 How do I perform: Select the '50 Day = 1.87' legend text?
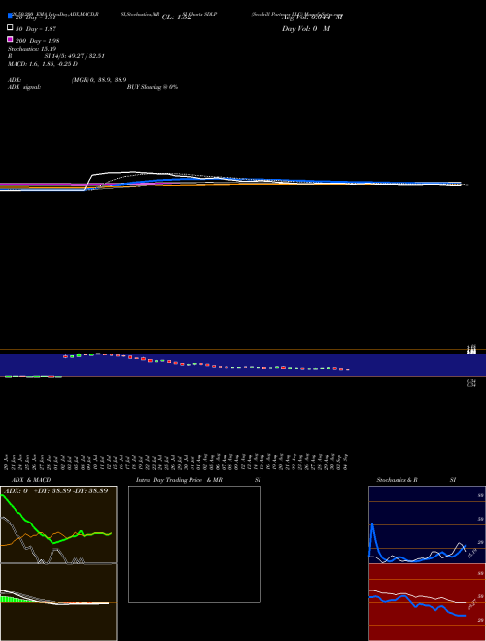coord(36,29)
